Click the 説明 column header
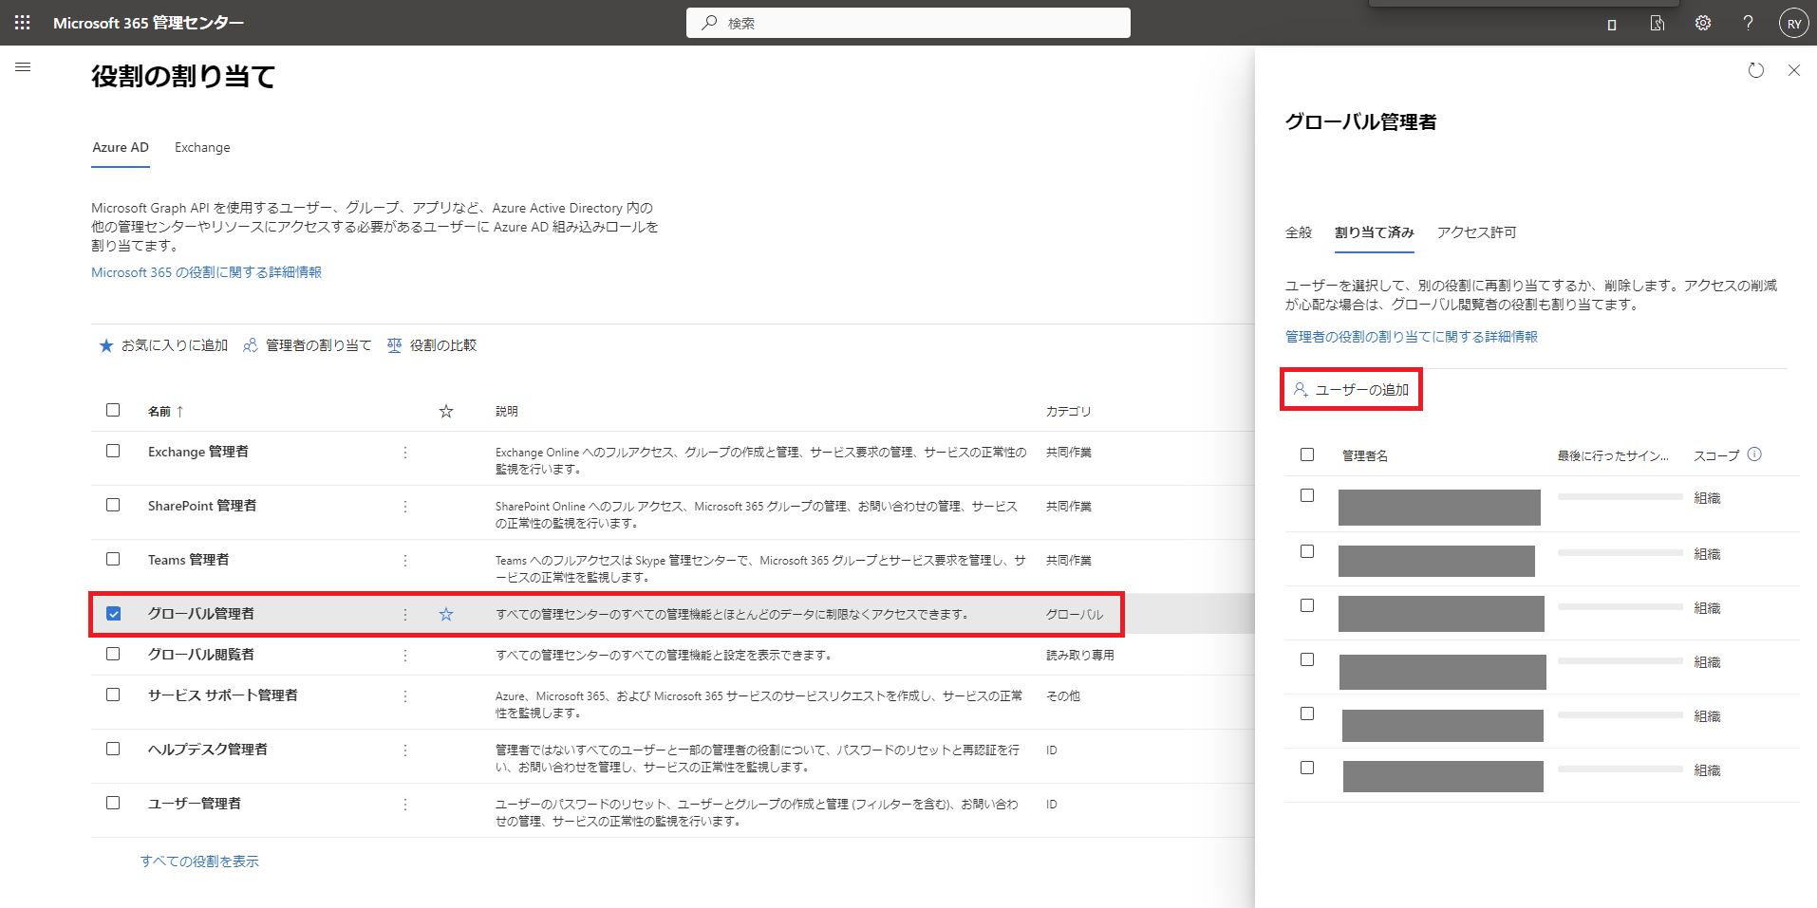Image resolution: width=1817 pixels, height=908 pixels. (507, 412)
